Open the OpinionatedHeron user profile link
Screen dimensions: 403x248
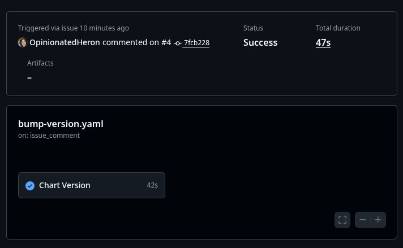click(65, 43)
